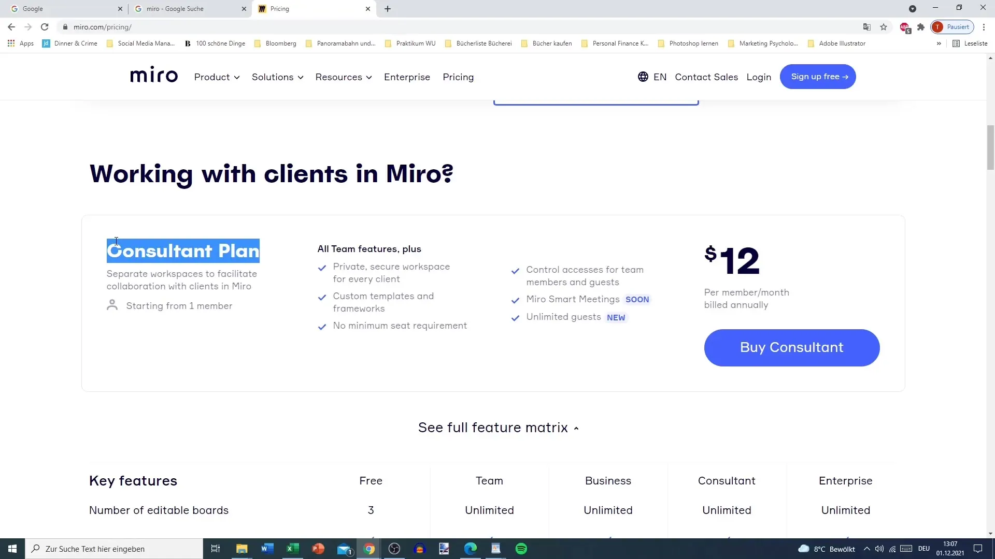Viewport: 995px width, 559px height.
Task: Click the page vertical scrollbar thumb
Action: click(x=990, y=148)
